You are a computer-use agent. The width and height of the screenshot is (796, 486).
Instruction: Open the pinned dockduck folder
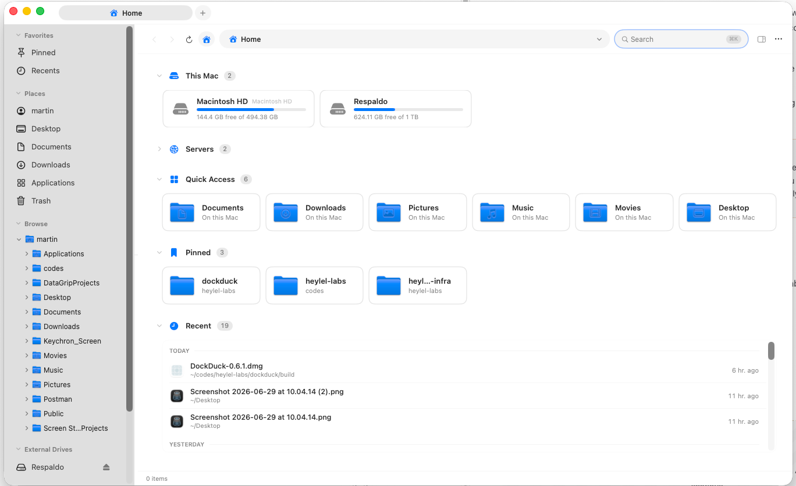[211, 285]
